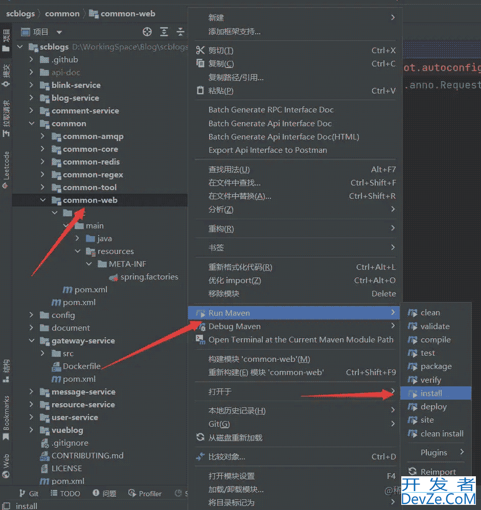Click the Maven icon next to verify goal
The width and height of the screenshot is (481, 510).
coord(413,380)
